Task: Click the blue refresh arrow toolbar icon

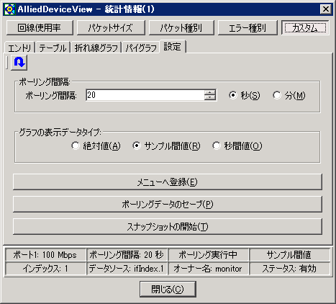Action: pyautogui.click(x=19, y=63)
